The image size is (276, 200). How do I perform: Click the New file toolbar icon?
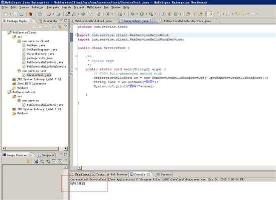point(6,14)
